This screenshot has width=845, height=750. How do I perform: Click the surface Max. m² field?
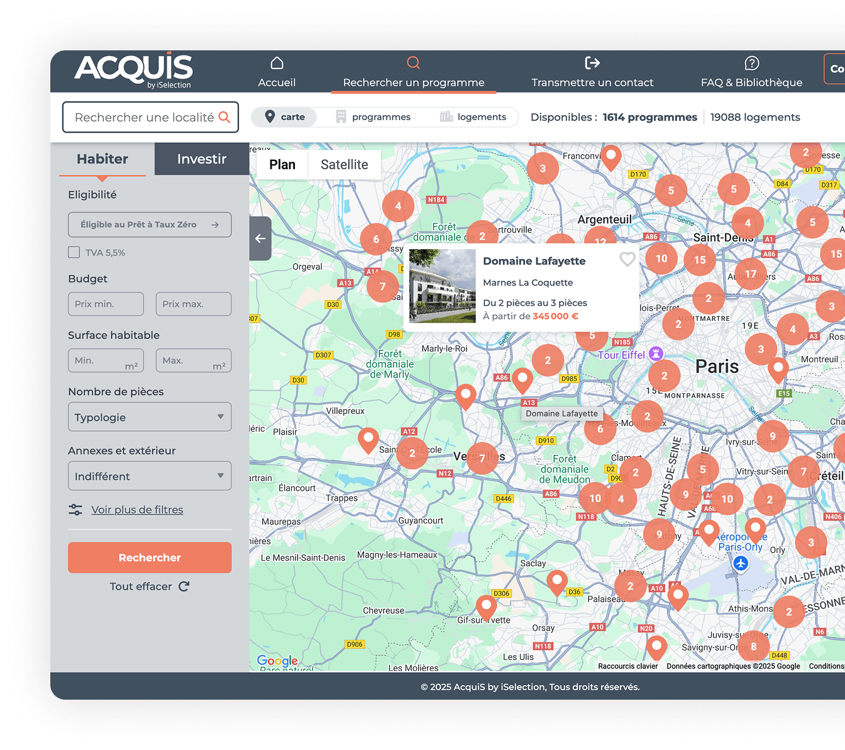pos(194,361)
